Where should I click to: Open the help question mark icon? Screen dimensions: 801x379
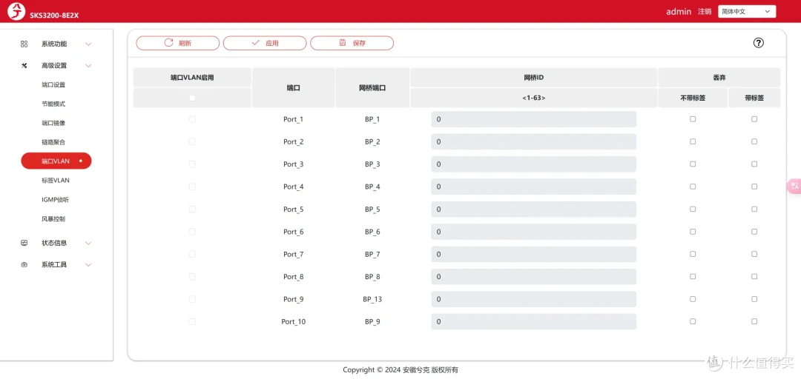point(759,43)
